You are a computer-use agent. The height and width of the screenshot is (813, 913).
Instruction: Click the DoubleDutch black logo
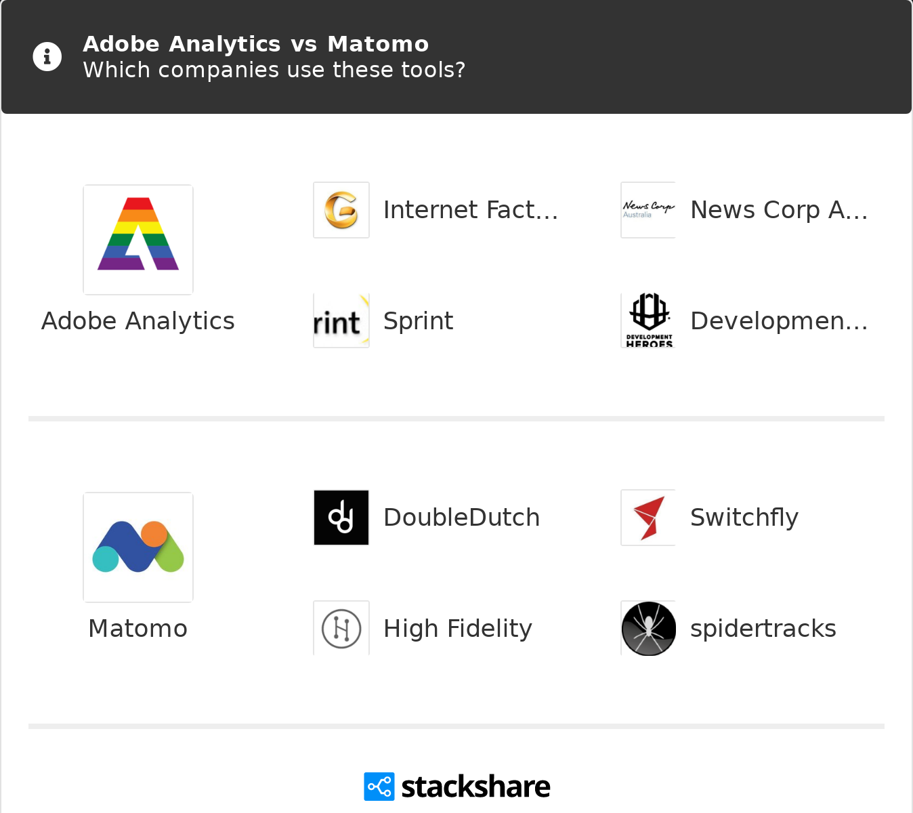click(x=341, y=518)
